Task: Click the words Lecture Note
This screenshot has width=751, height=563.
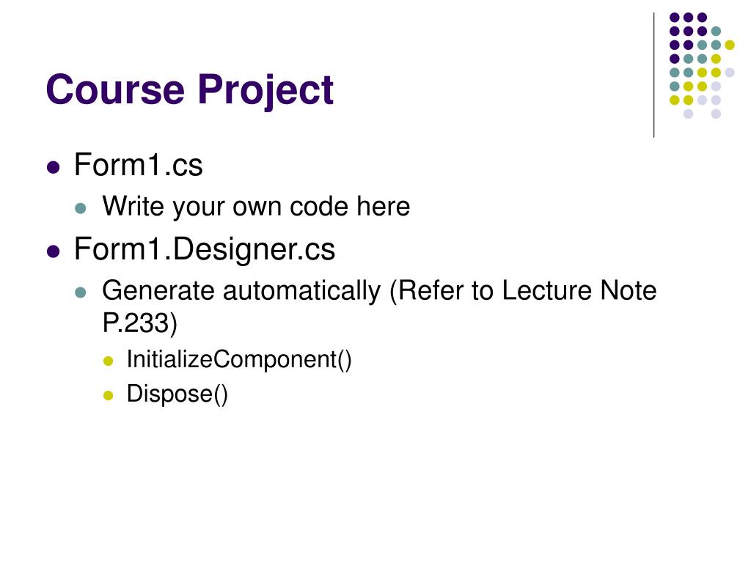Action: [x=579, y=290]
